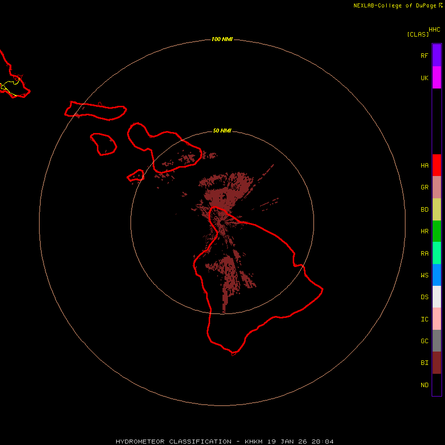Click the BI dark-red legend swatch
The height and width of the screenshot is (445, 445).
click(437, 363)
